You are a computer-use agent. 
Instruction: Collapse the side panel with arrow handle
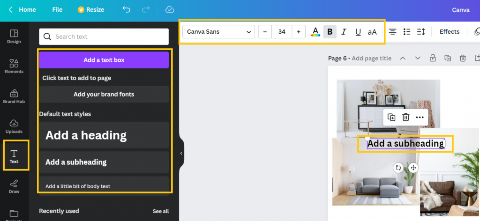[x=181, y=153]
